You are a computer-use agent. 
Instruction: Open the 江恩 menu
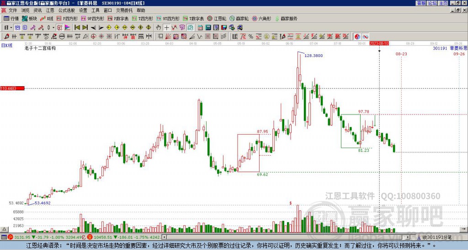click(50, 10)
